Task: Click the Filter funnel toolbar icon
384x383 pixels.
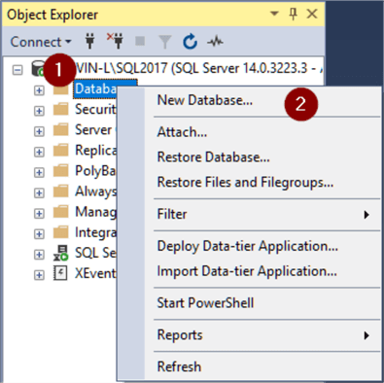Action: click(x=165, y=42)
